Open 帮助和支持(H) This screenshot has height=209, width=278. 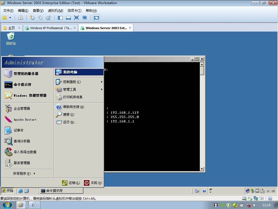(x=79, y=107)
